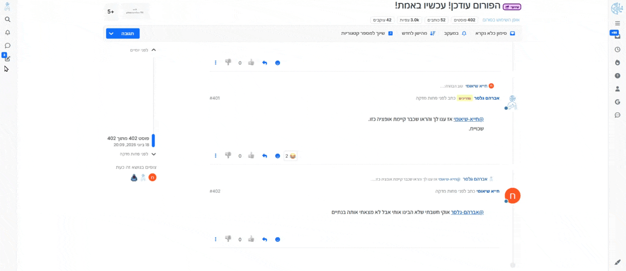Open the hamburger categories menu icon
626x271 pixels.
tap(617, 23)
